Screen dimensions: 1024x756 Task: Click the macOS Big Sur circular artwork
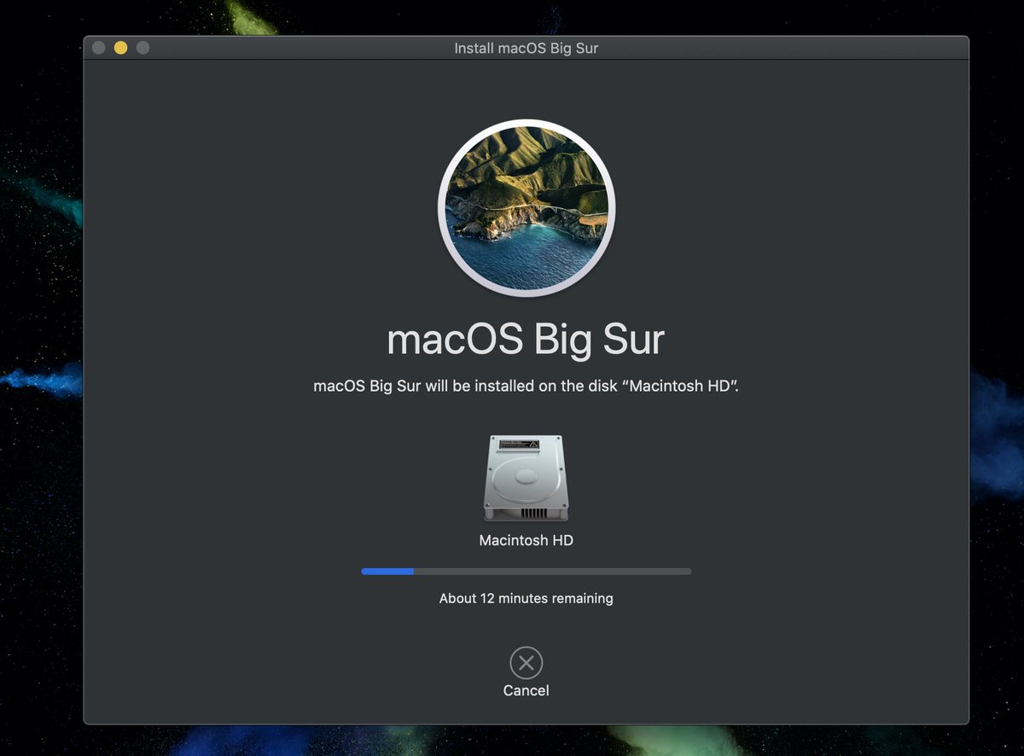click(527, 208)
